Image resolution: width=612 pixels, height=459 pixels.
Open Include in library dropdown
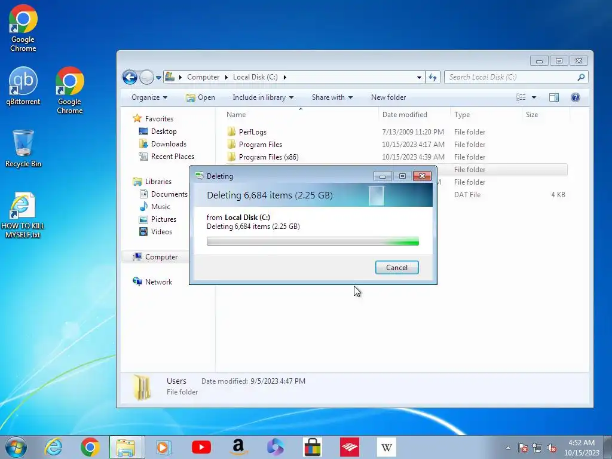pyautogui.click(x=263, y=97)
